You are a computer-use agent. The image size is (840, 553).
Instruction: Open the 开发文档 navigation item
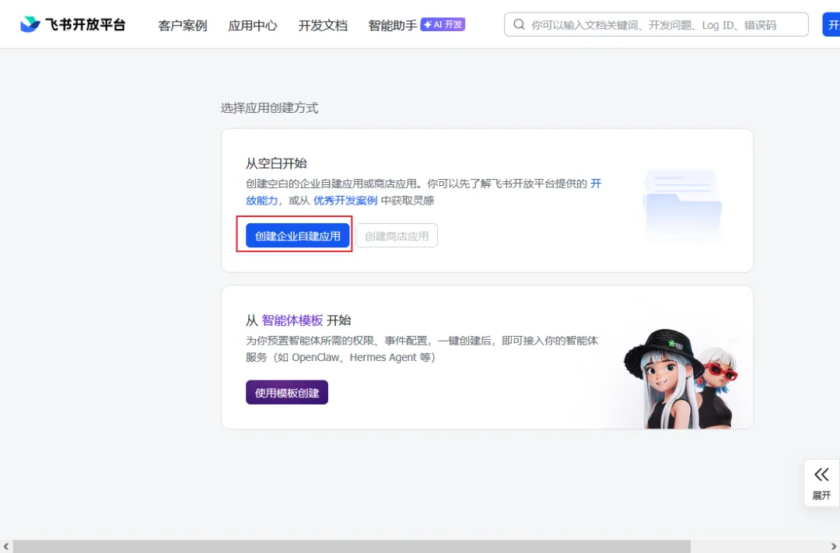point(323,25)
